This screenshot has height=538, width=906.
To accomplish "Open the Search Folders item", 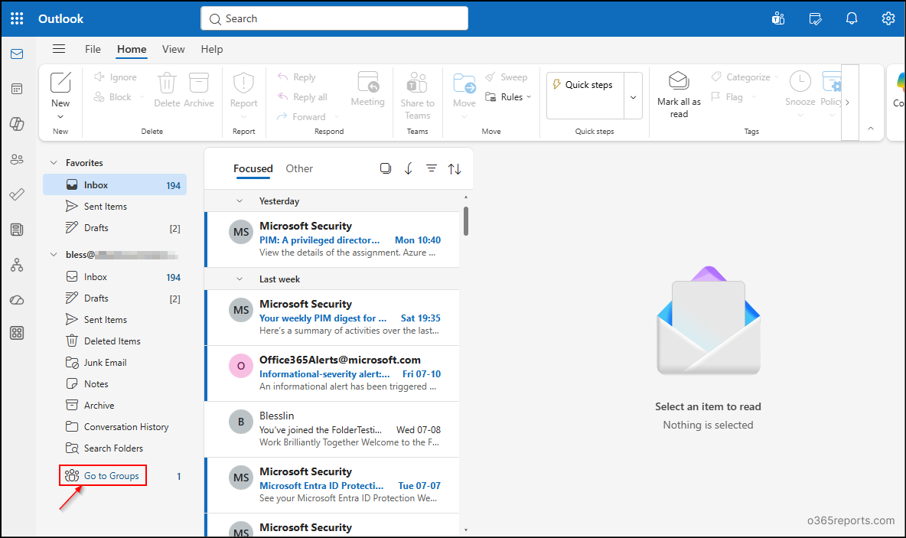I will coord(115,448).
